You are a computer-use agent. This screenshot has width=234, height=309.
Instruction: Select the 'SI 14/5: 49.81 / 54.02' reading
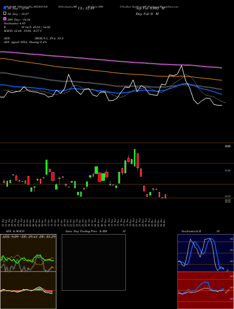tap(36, 27)
